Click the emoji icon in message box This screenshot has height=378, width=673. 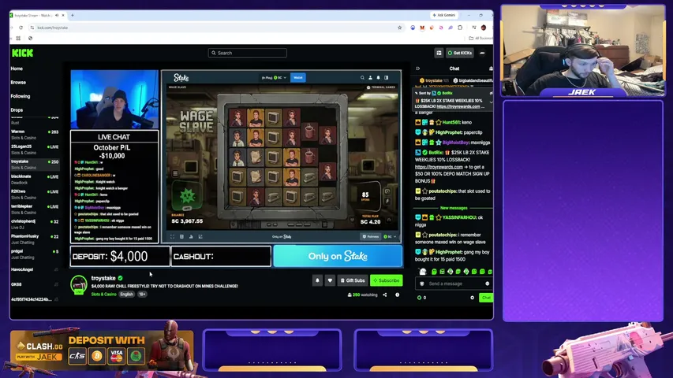pos(487,283)
